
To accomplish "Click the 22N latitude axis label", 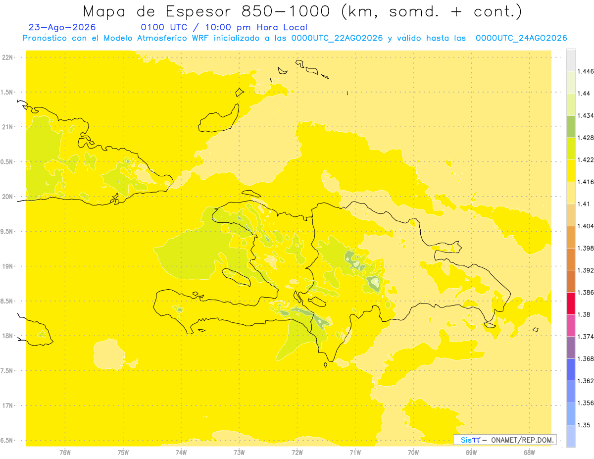I will pyautogui.click(x=7, y=57).
